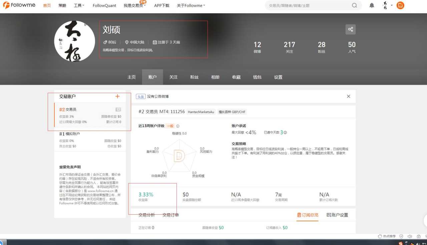Click the HantecMarketsAu broker tag

point(201,112)
